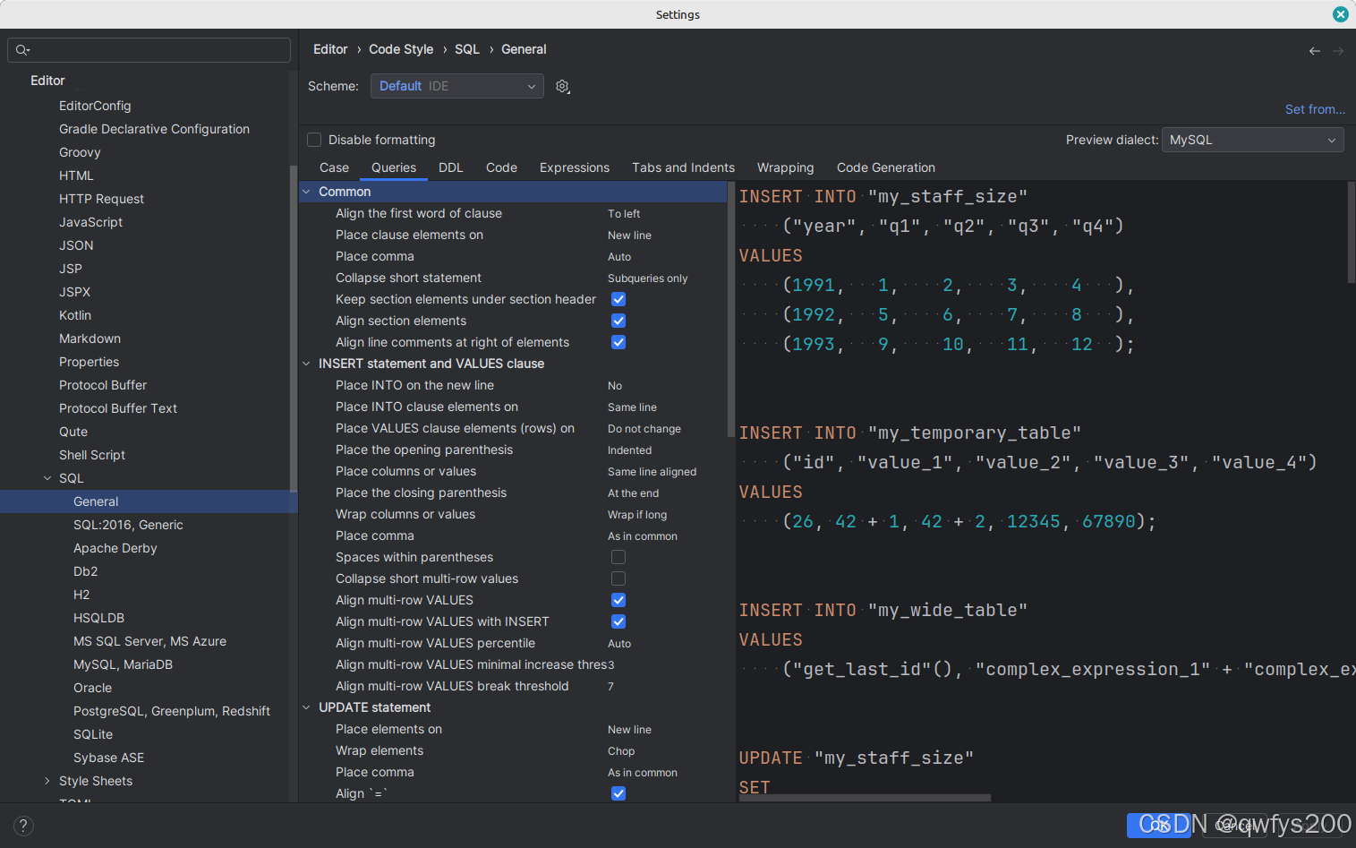Collapse the SQL tree node

coord(47,478)
